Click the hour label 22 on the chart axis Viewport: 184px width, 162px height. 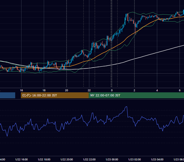coord(89,90)
